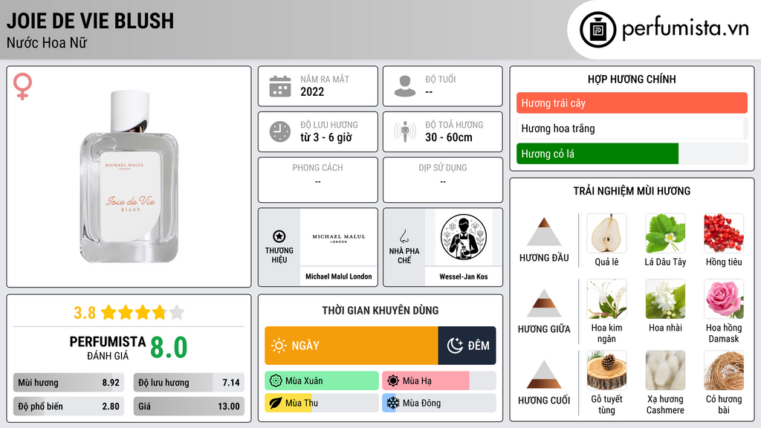The height and width of the screenshot is (428, 761).
Task: Click the base-note pyramid icon above Hương Cuối
Action: pyautogui.click(x=544, y=374)
